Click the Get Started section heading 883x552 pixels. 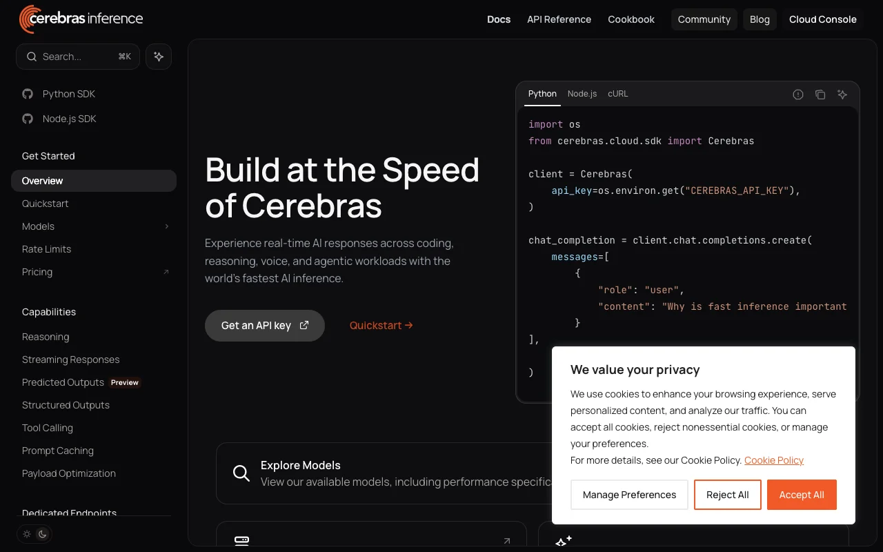coord(48,156)
